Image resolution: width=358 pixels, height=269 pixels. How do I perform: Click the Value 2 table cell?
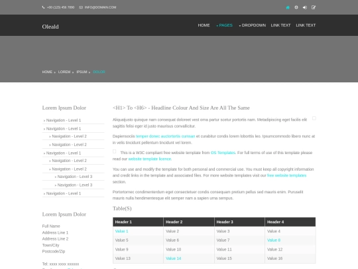[x=188, y=231]
